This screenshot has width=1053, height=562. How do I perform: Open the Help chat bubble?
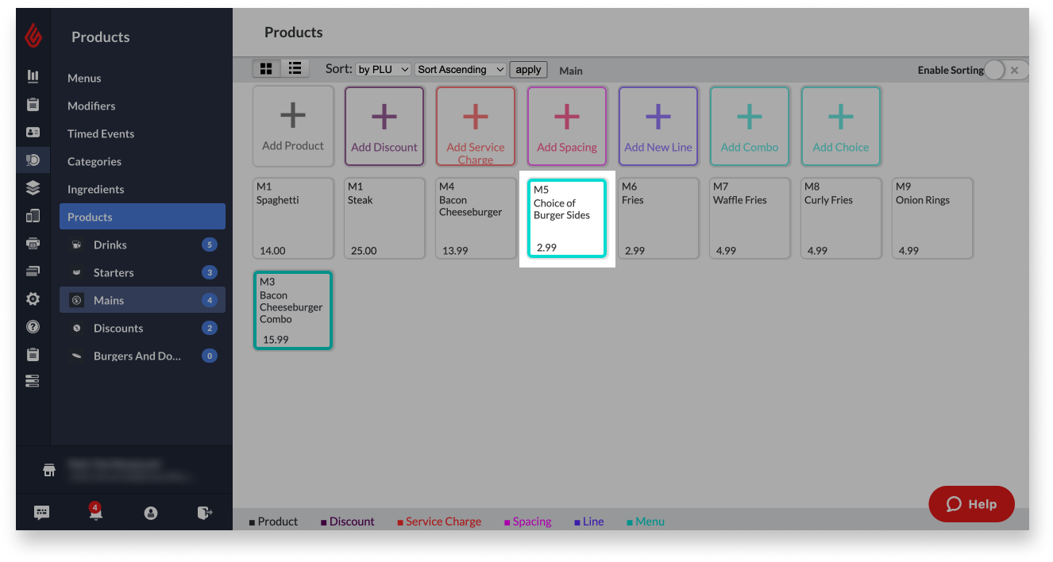click(x=971, y=503)
